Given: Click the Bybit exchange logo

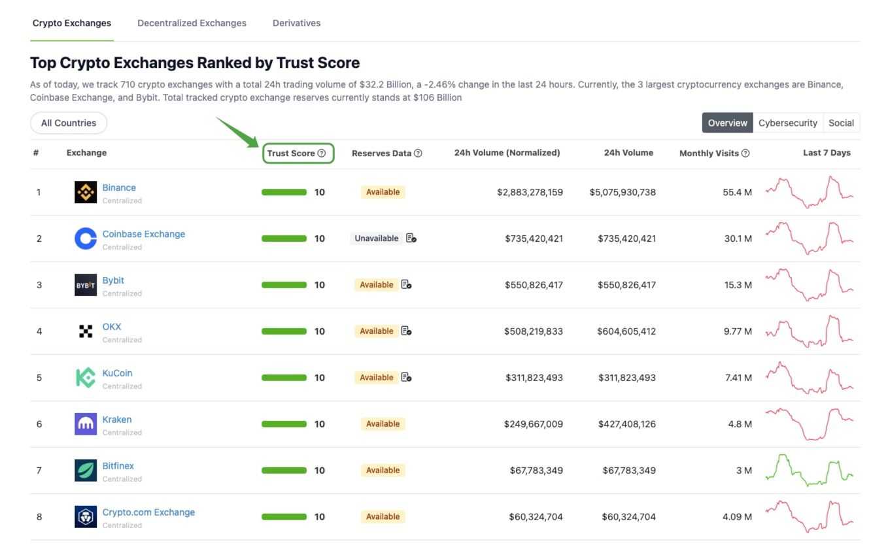Looking at the screenshot, I should coord(85,285).
